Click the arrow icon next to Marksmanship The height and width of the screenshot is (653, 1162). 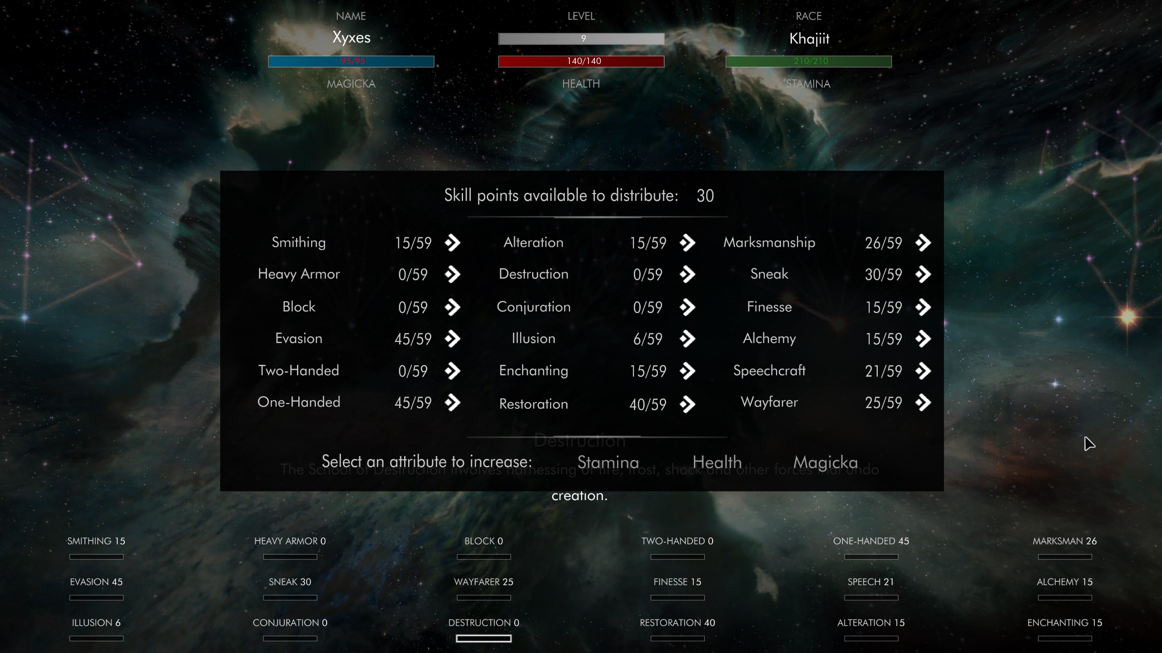pos(923,243)
